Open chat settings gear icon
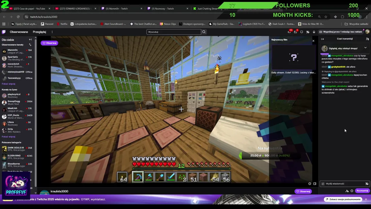The image size is (371, 209). click(352, 191)
